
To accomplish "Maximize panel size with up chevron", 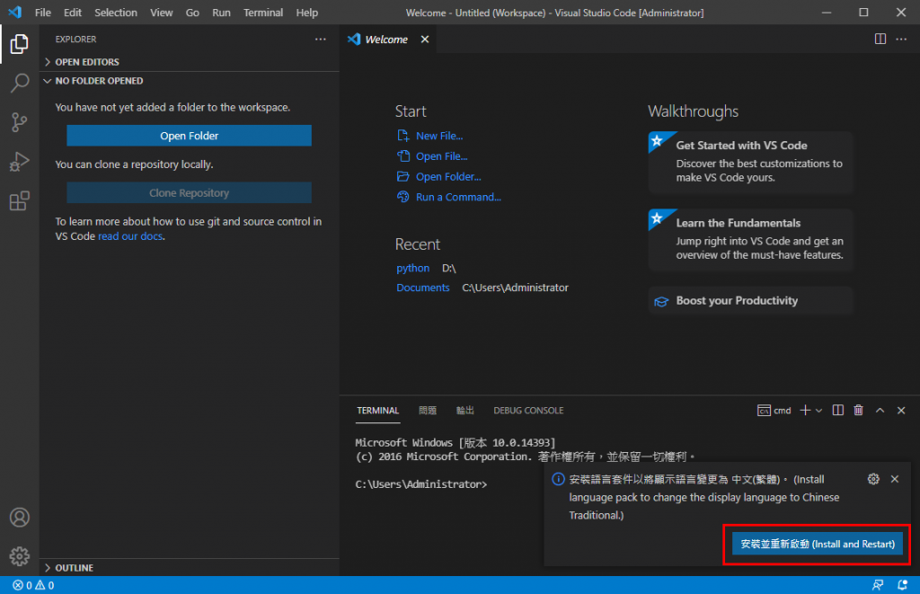I will (x=880, y=411).
